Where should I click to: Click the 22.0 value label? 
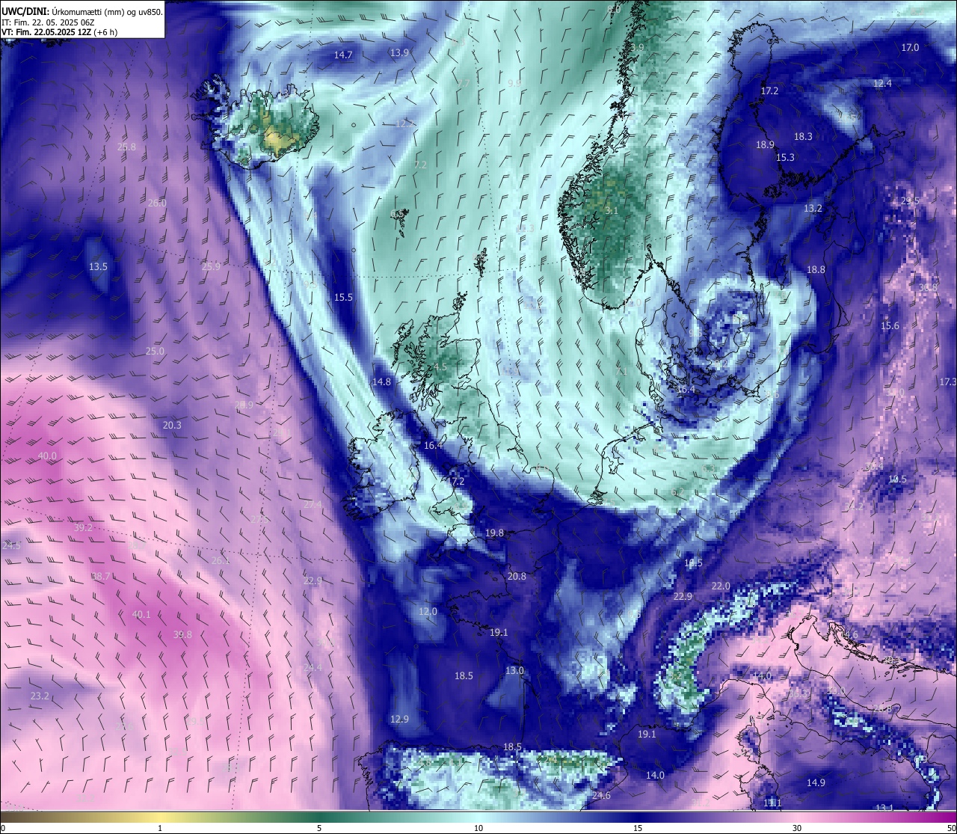(720, 586)
